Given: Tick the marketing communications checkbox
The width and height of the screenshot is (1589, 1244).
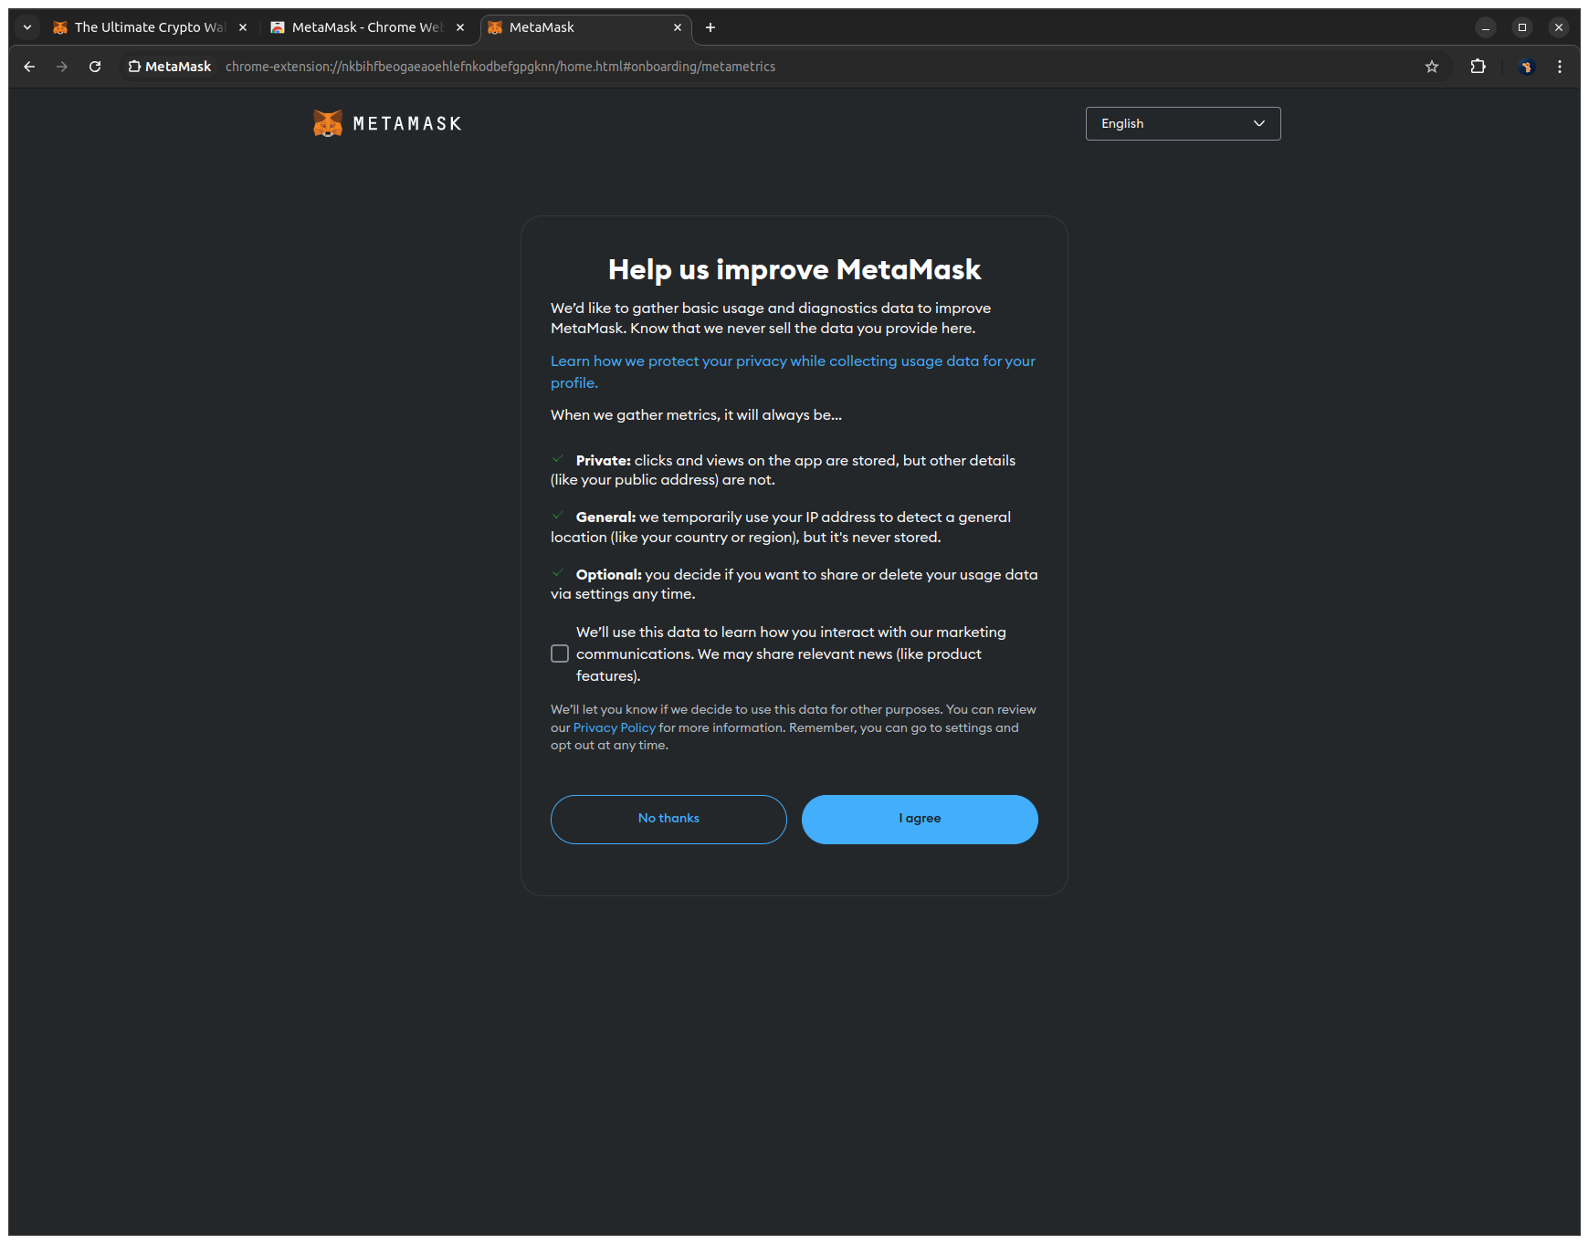Looking at the screenshot, I should pos(560,653).
